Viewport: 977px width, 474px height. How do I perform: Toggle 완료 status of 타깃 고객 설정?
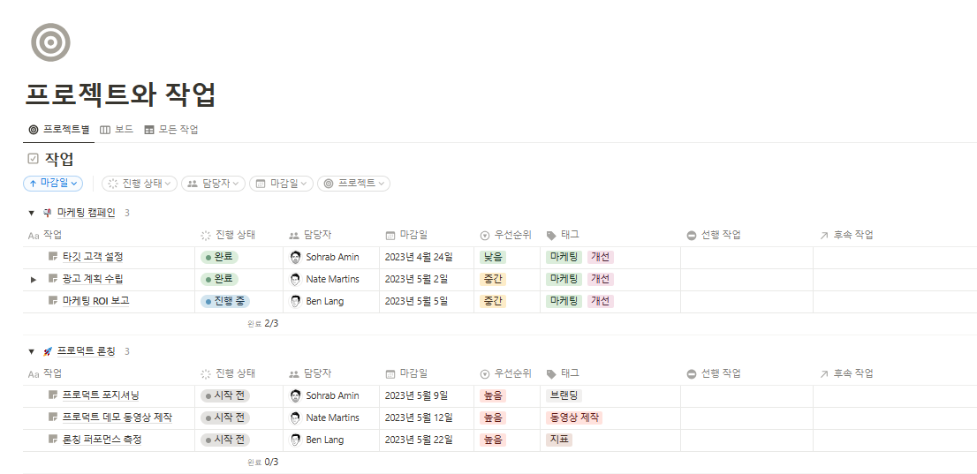click(x=219, y=257)
